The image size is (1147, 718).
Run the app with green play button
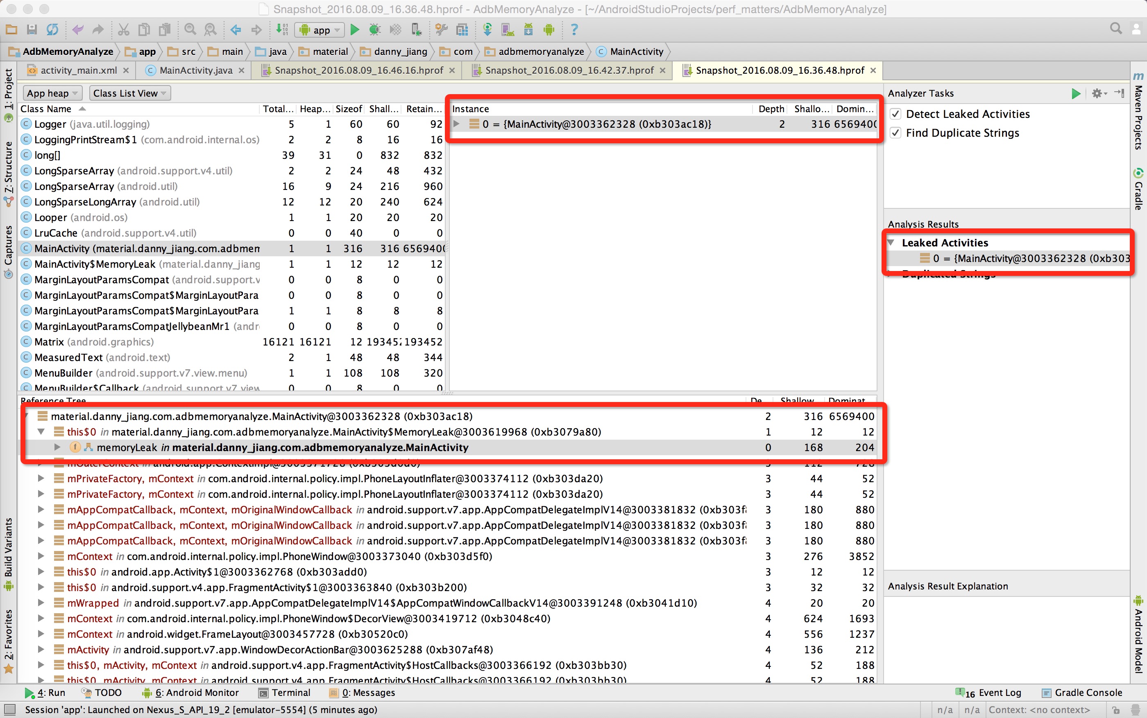pyautogui.click(x=354, y=30)
